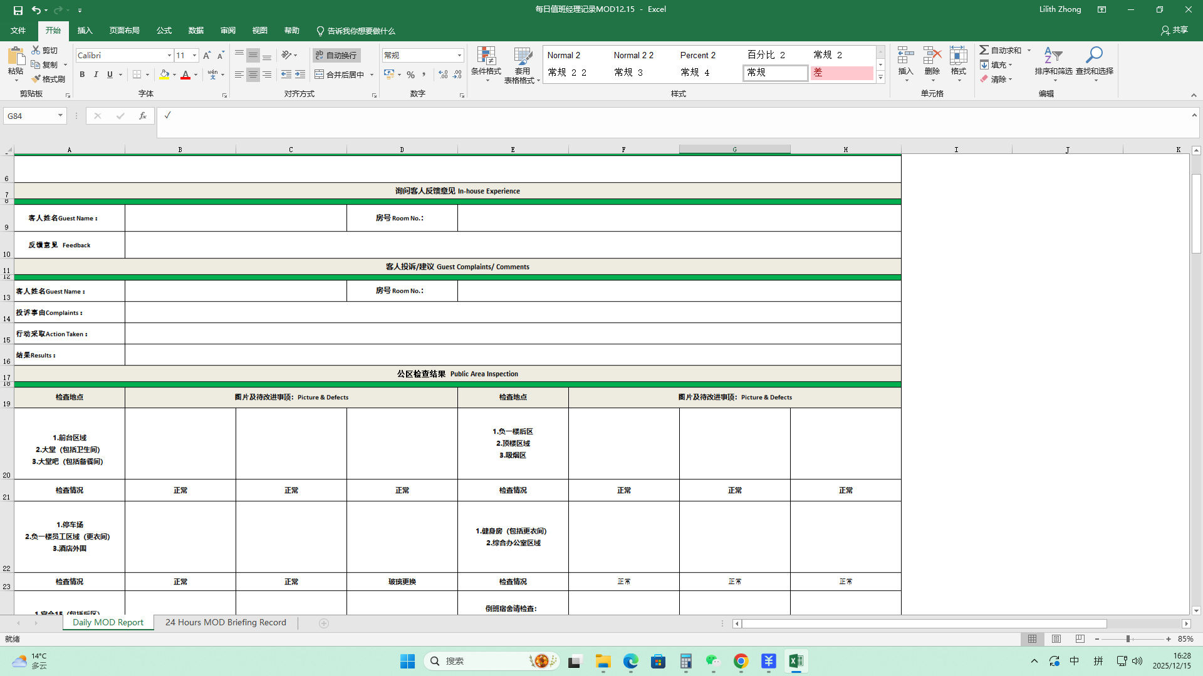
Task: Click the zoom slider in status bar
Action: (1128, 639)
